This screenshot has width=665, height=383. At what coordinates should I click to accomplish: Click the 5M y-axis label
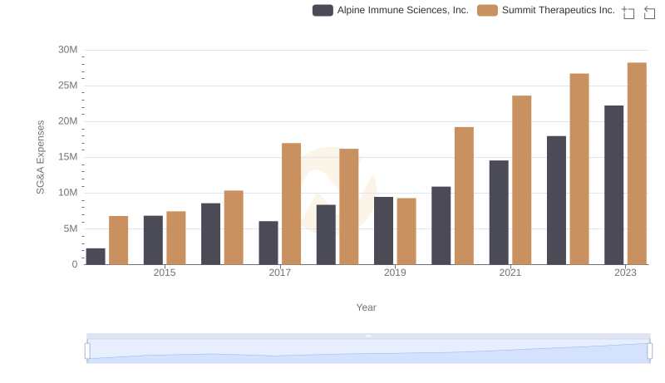click(71, 228)
